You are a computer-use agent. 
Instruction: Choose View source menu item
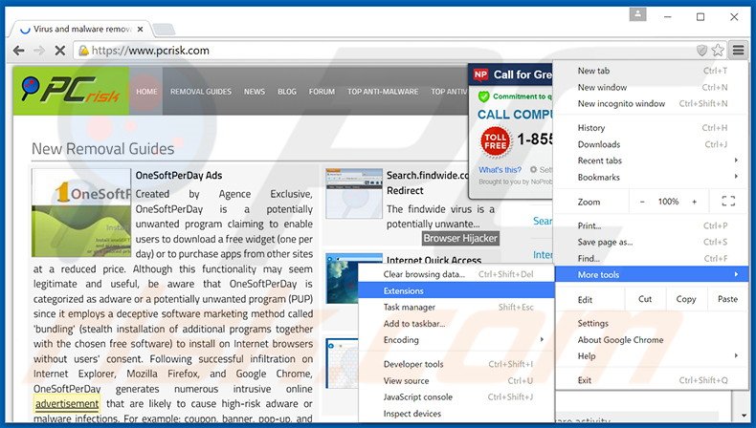click(x=456, y=380)
